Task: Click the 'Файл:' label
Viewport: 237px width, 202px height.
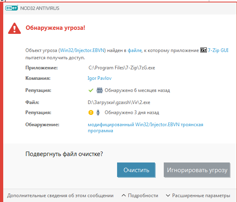Action: (x=32, y=102)
